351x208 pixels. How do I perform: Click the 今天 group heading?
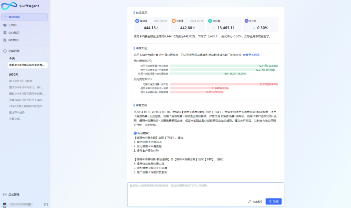pos(12,58)
